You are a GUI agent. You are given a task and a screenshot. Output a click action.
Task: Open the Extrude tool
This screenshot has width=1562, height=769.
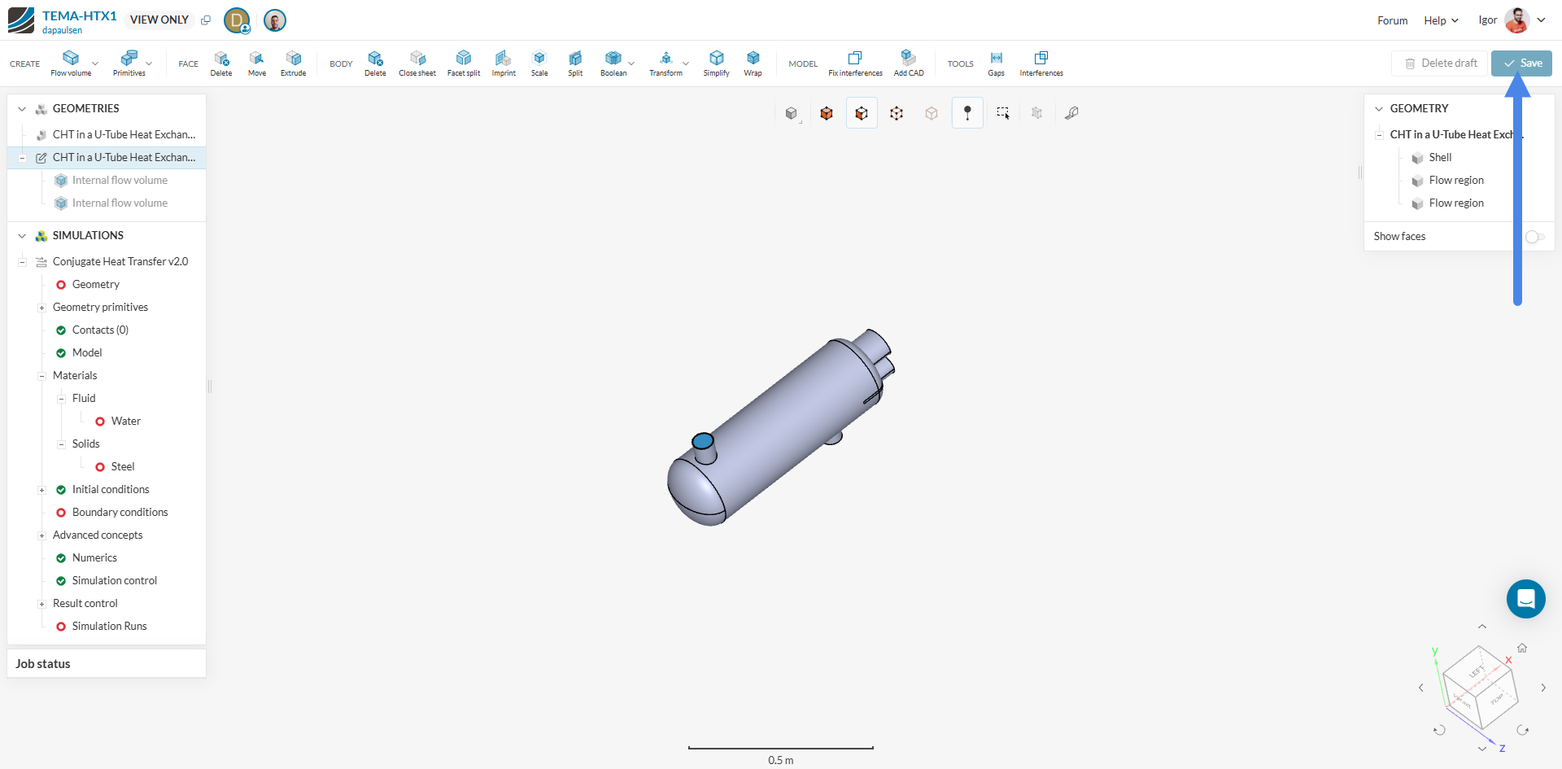click(x=293, y=63)
